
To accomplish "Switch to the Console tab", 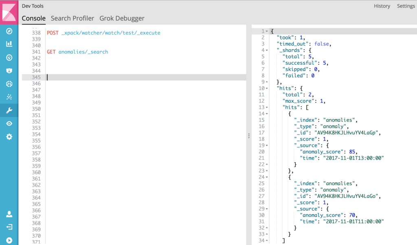I will pyautogui.click(x=33, y=18).
